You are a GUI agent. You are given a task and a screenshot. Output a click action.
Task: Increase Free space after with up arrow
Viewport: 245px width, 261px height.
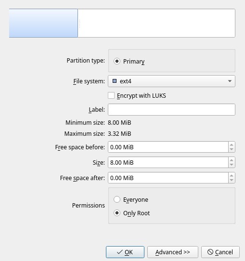coord(232,175)
